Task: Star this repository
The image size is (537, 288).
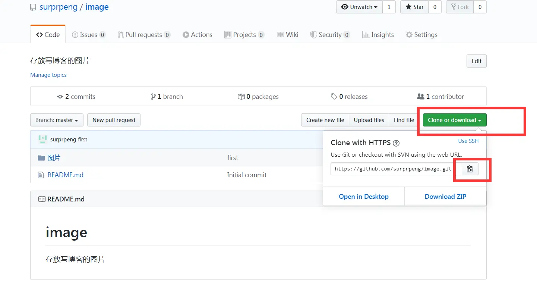Action: (x=414, y=7)
